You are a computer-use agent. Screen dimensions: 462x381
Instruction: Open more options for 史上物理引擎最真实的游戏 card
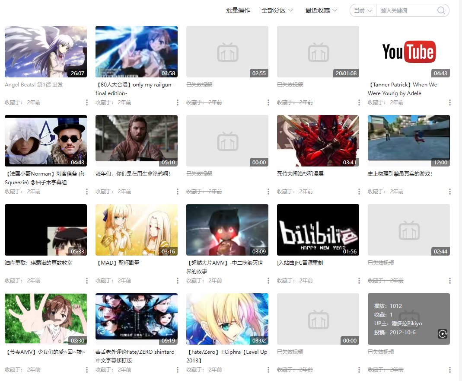[449, 192]
